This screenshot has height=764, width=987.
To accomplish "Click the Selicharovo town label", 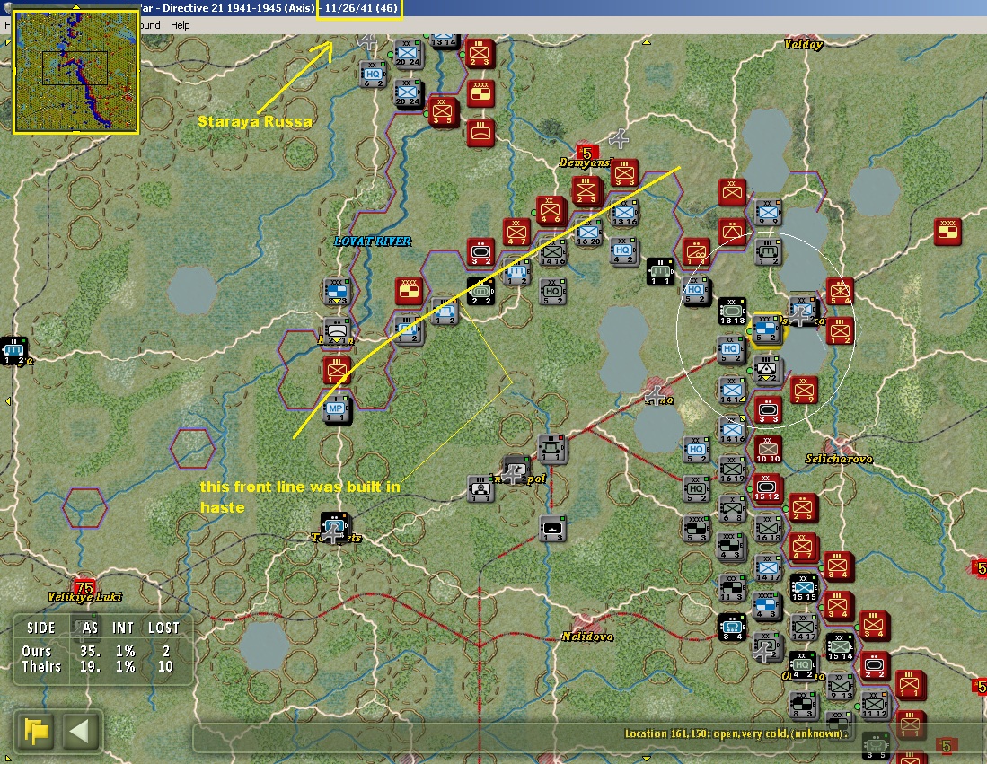I will [839, 459].
